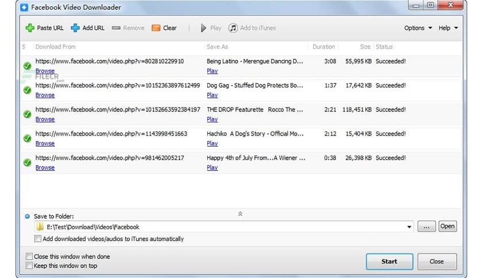Screen dimensions: 481x278
Task: Click the blue plus Add URL icon
Action: click(75, 28)
